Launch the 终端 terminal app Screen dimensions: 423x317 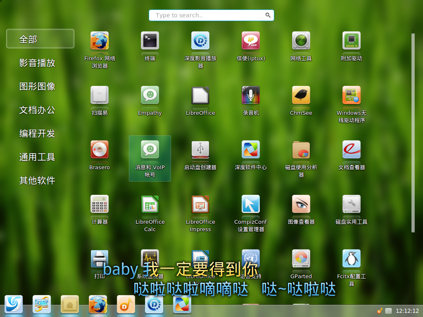[x=150, y=41]
